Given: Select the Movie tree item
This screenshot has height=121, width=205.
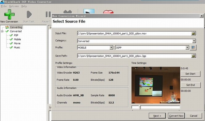Looking at the screenshot, I should 17,43.
